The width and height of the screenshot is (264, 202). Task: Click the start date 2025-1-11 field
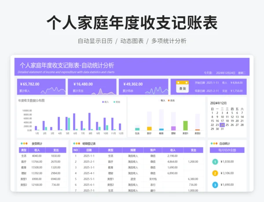[213, 83]
